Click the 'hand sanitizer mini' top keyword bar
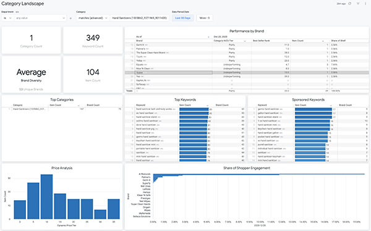371x231 pixels. pyautogui.click(x=193, y=145)
